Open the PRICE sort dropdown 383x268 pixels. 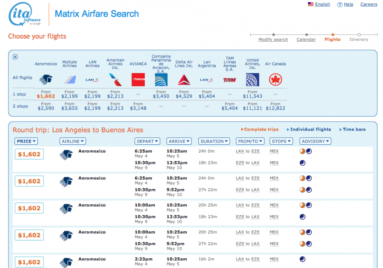[26, 141]
